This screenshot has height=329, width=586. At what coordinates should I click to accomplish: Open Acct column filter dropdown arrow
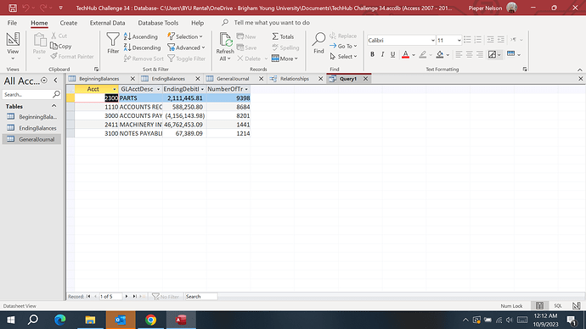(x=115, y=89)
